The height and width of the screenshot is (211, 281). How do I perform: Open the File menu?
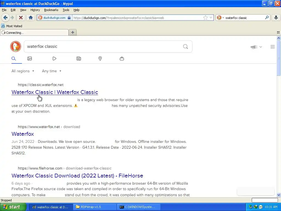pyautogui.click(x=4, y=10)
